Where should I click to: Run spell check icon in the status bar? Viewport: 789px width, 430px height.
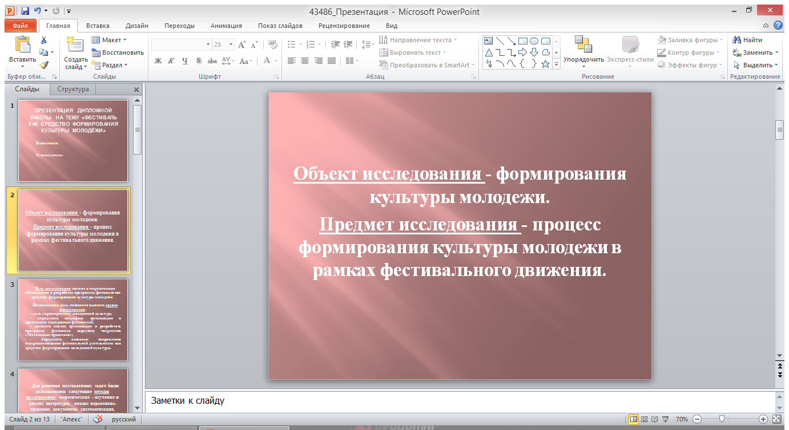click(98, 419)
